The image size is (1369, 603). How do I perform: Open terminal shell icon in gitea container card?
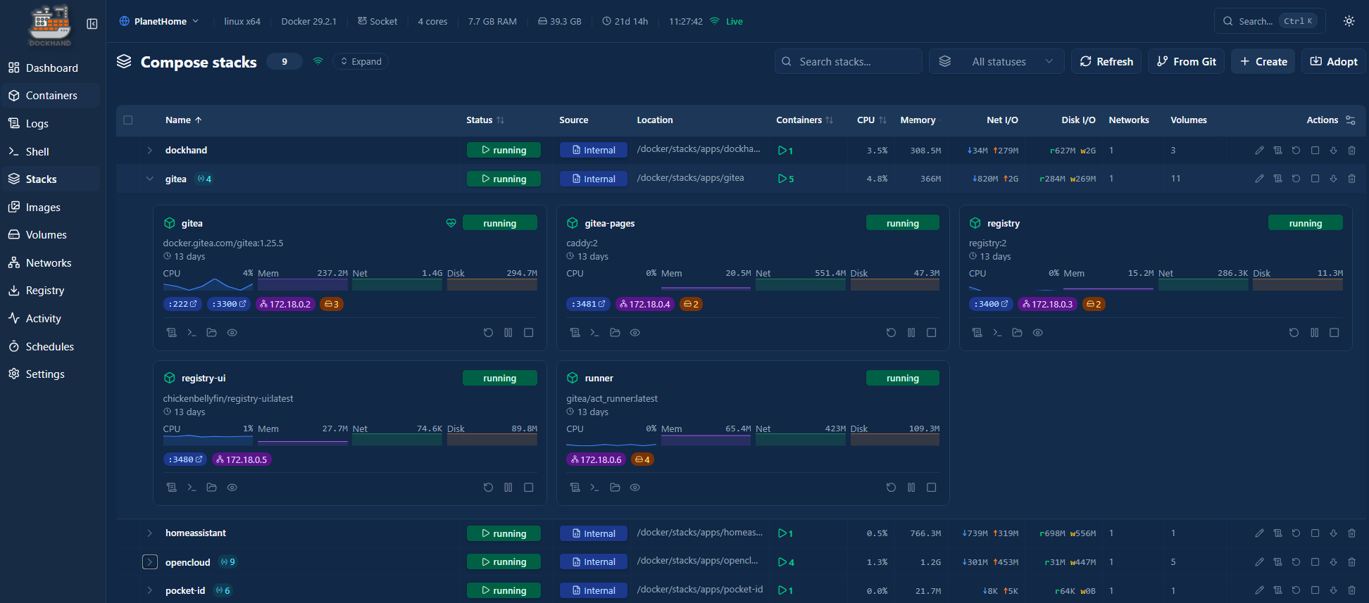point(192,333)
